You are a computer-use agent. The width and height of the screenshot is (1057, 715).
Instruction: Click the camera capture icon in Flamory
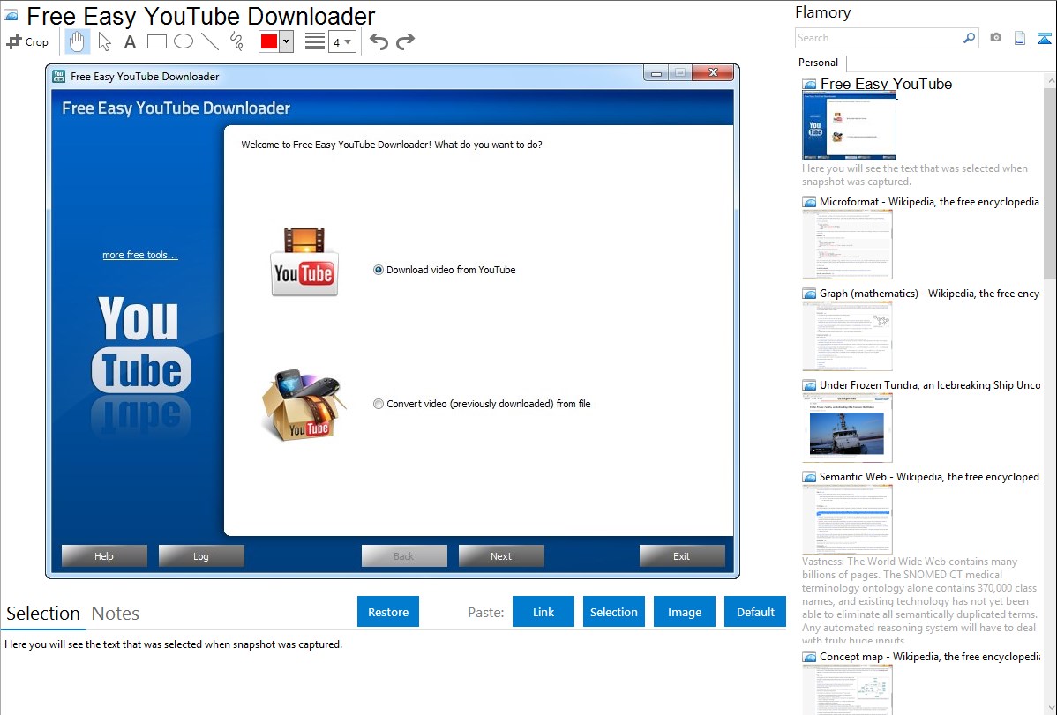tap(995, 38)
